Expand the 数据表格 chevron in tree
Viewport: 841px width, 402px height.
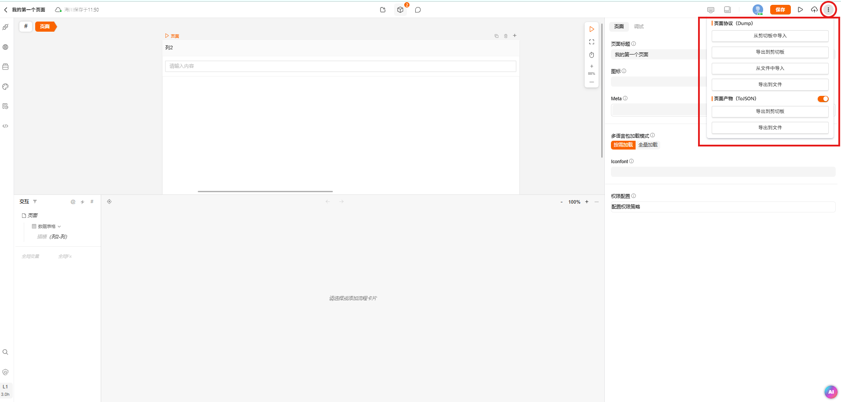(59, 227)
